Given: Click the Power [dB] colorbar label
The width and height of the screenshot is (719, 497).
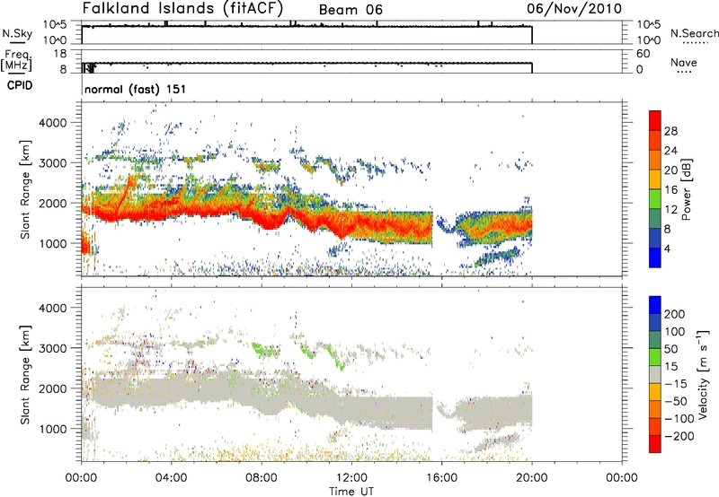Looking at the screenshot, I should 686,189.
